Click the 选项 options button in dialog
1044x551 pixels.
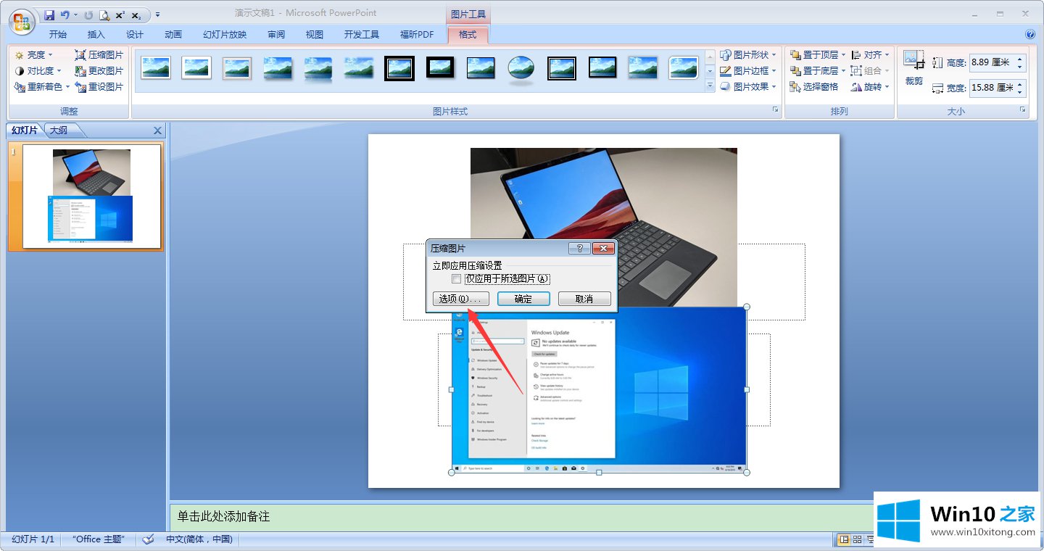(x=460, y=299)
